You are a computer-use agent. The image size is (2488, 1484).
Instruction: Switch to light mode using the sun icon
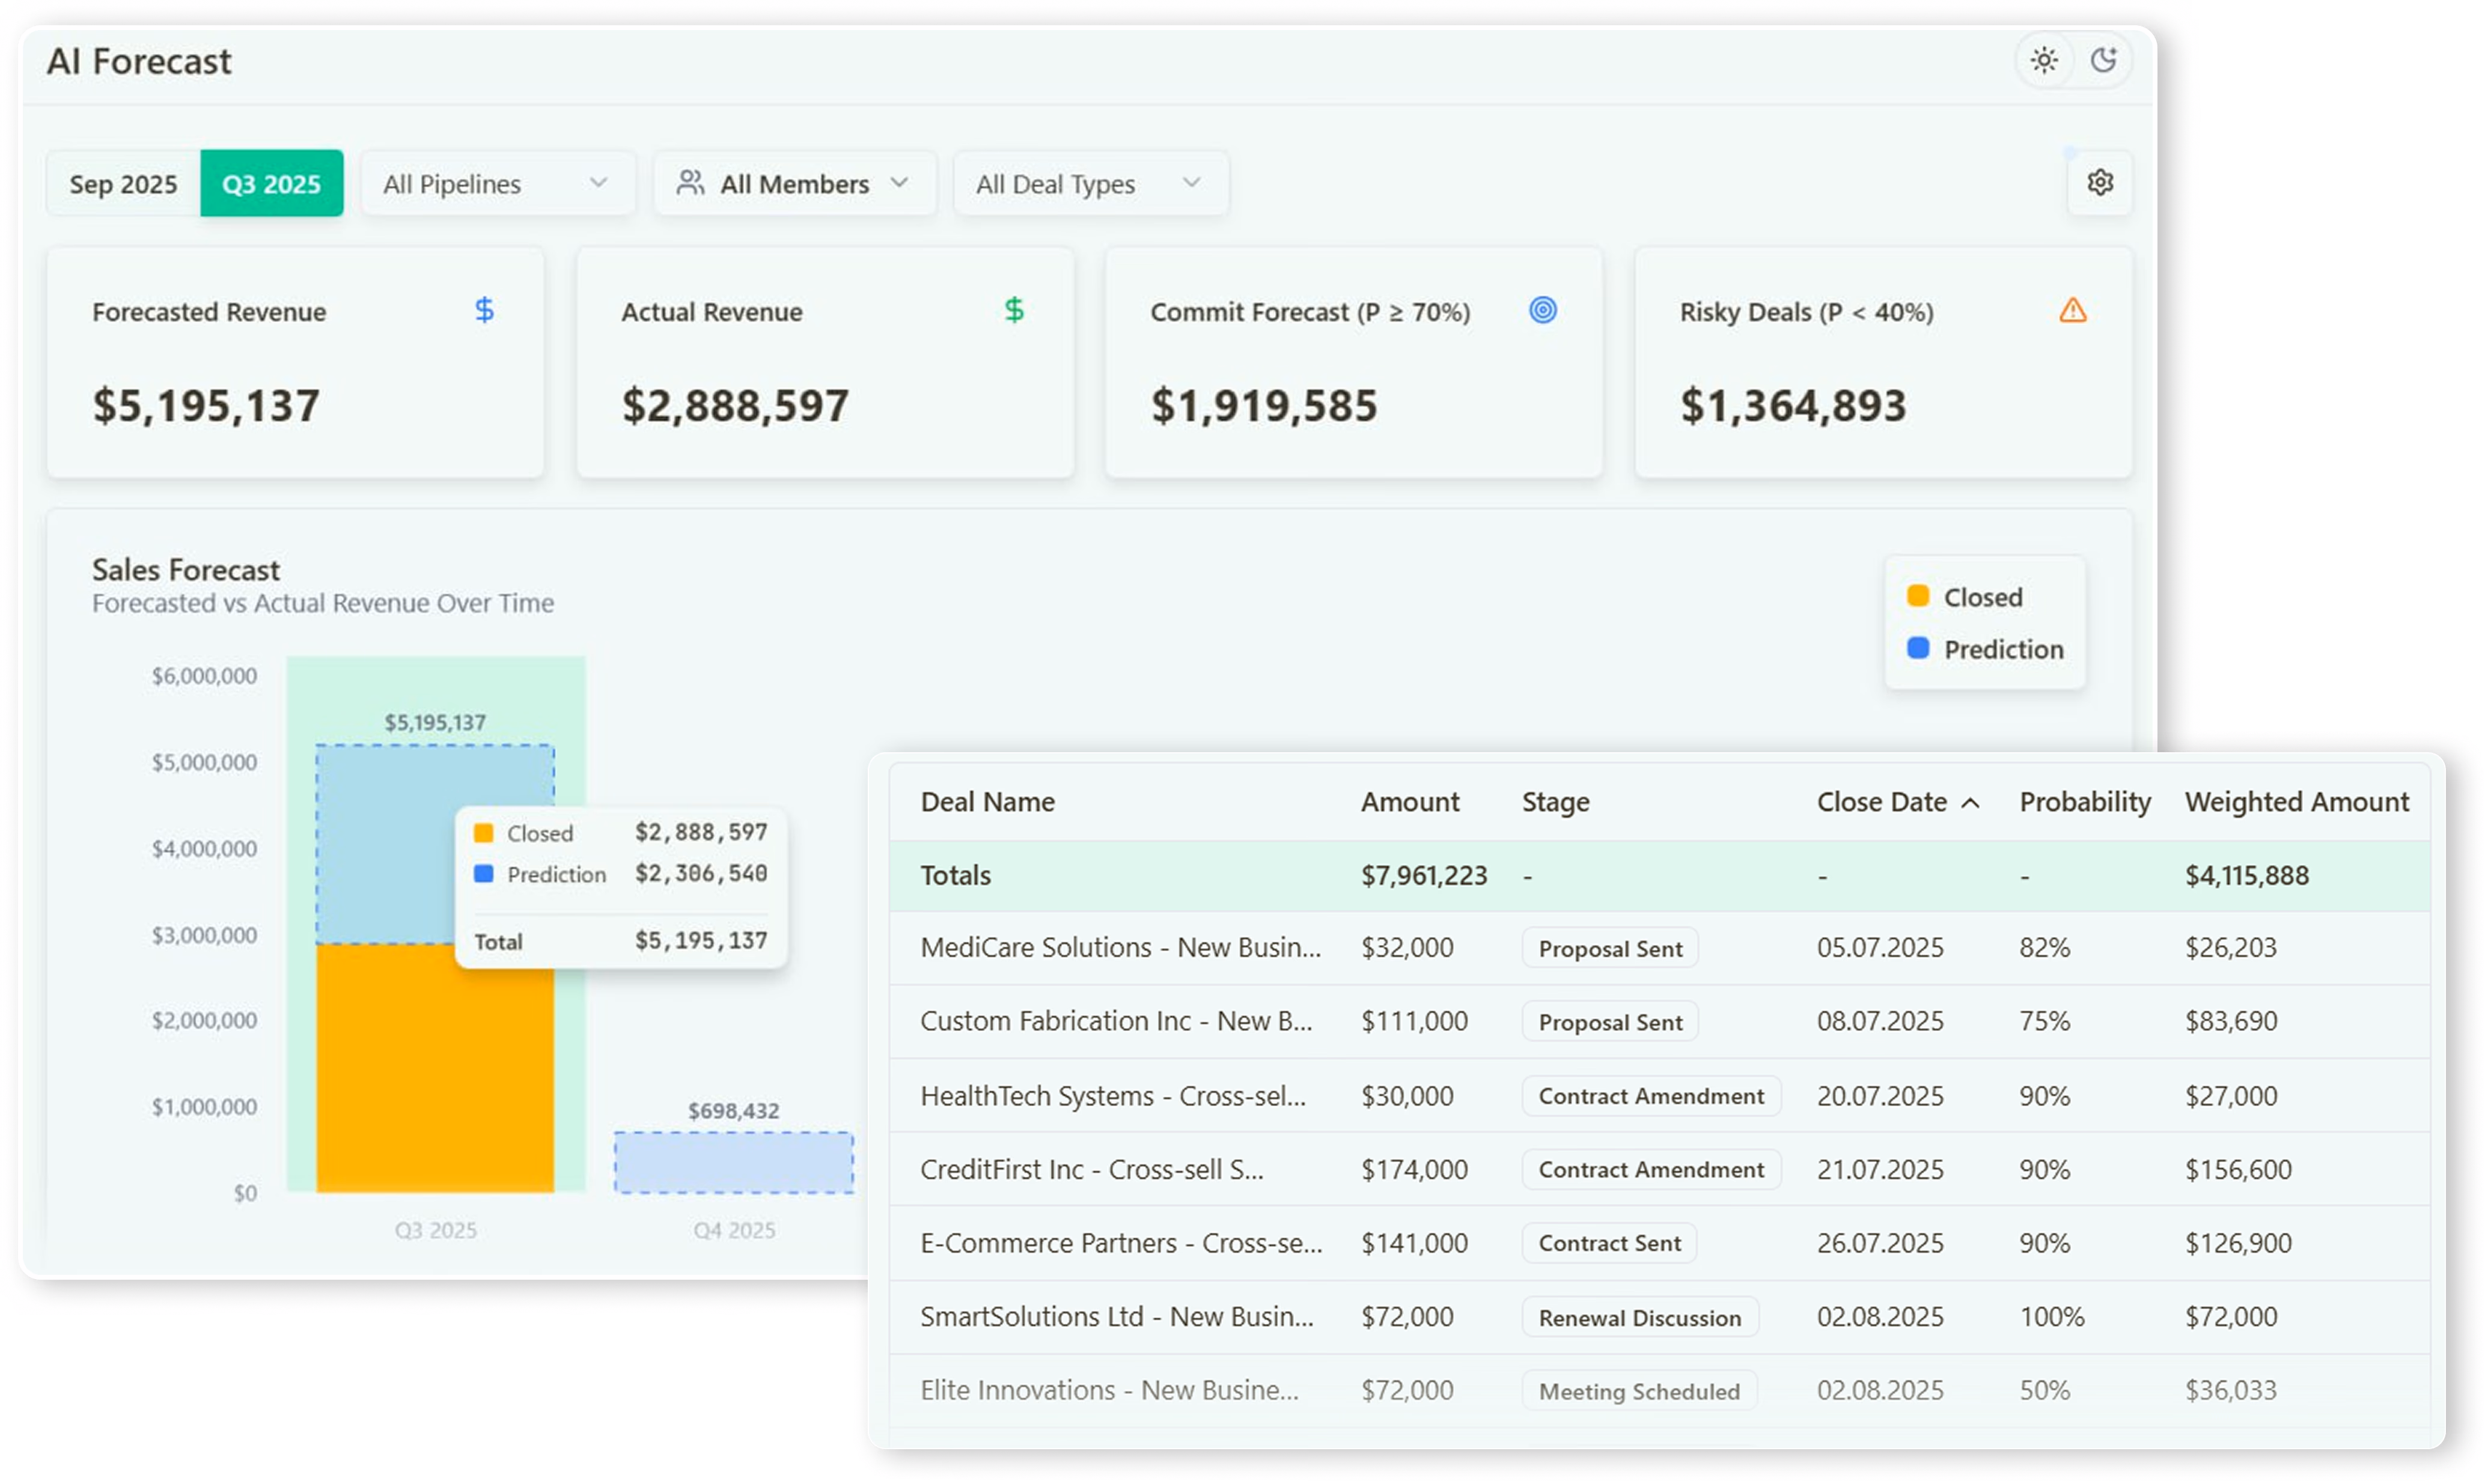click(2044, 60)
